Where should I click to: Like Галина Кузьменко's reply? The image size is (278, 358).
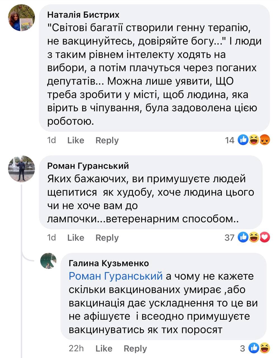click(x=104, y=348)
